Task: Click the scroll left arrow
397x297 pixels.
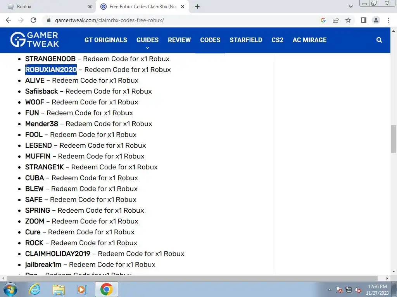Action: coord(3,278)
